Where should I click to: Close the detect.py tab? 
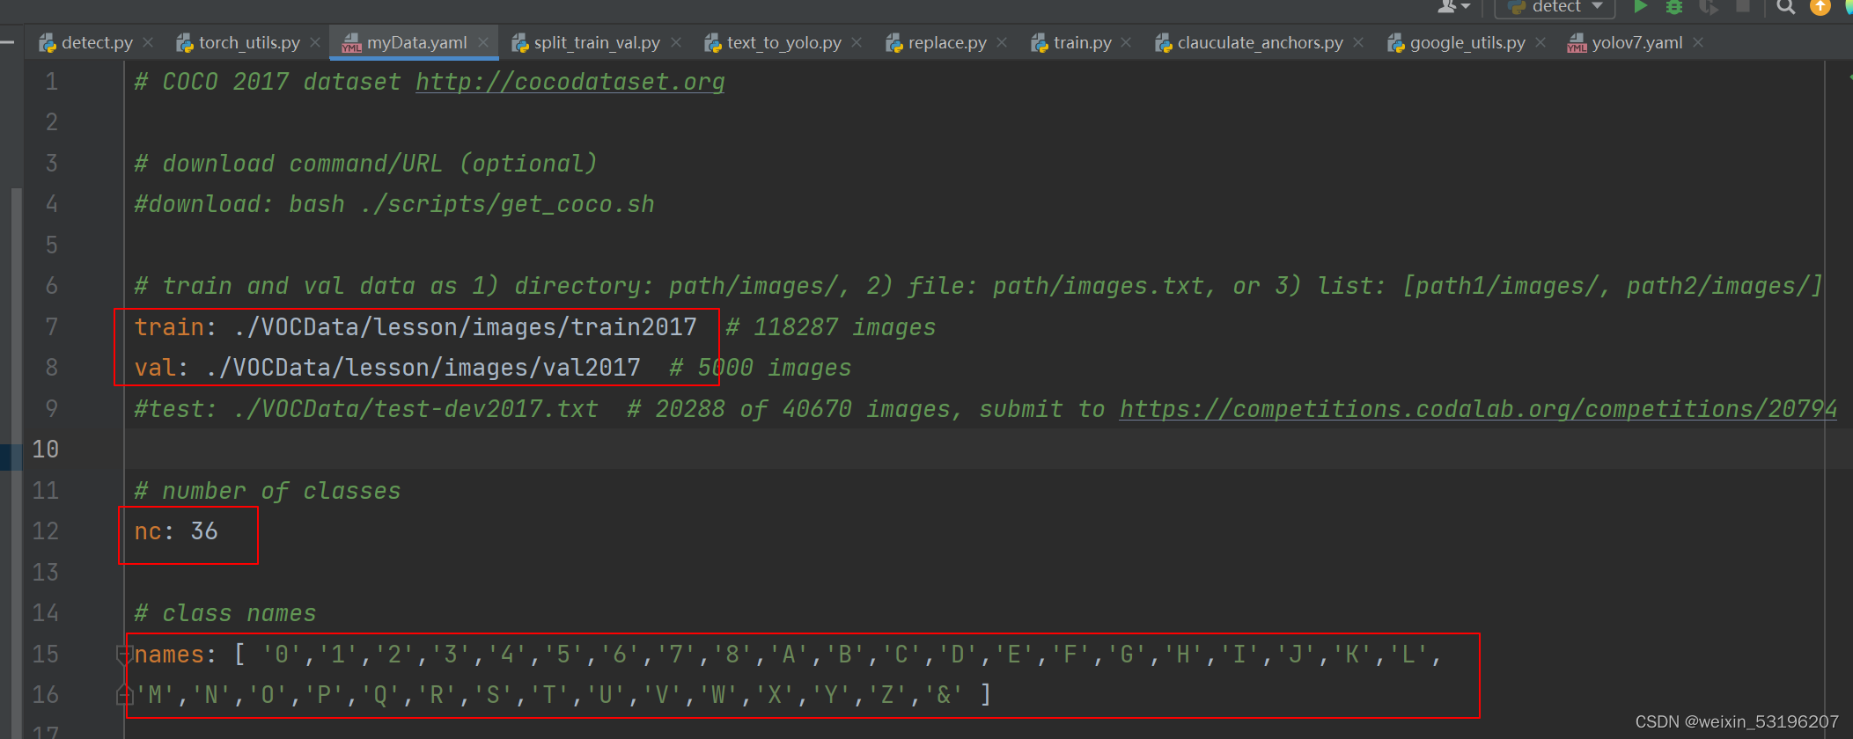pos(148,42)
